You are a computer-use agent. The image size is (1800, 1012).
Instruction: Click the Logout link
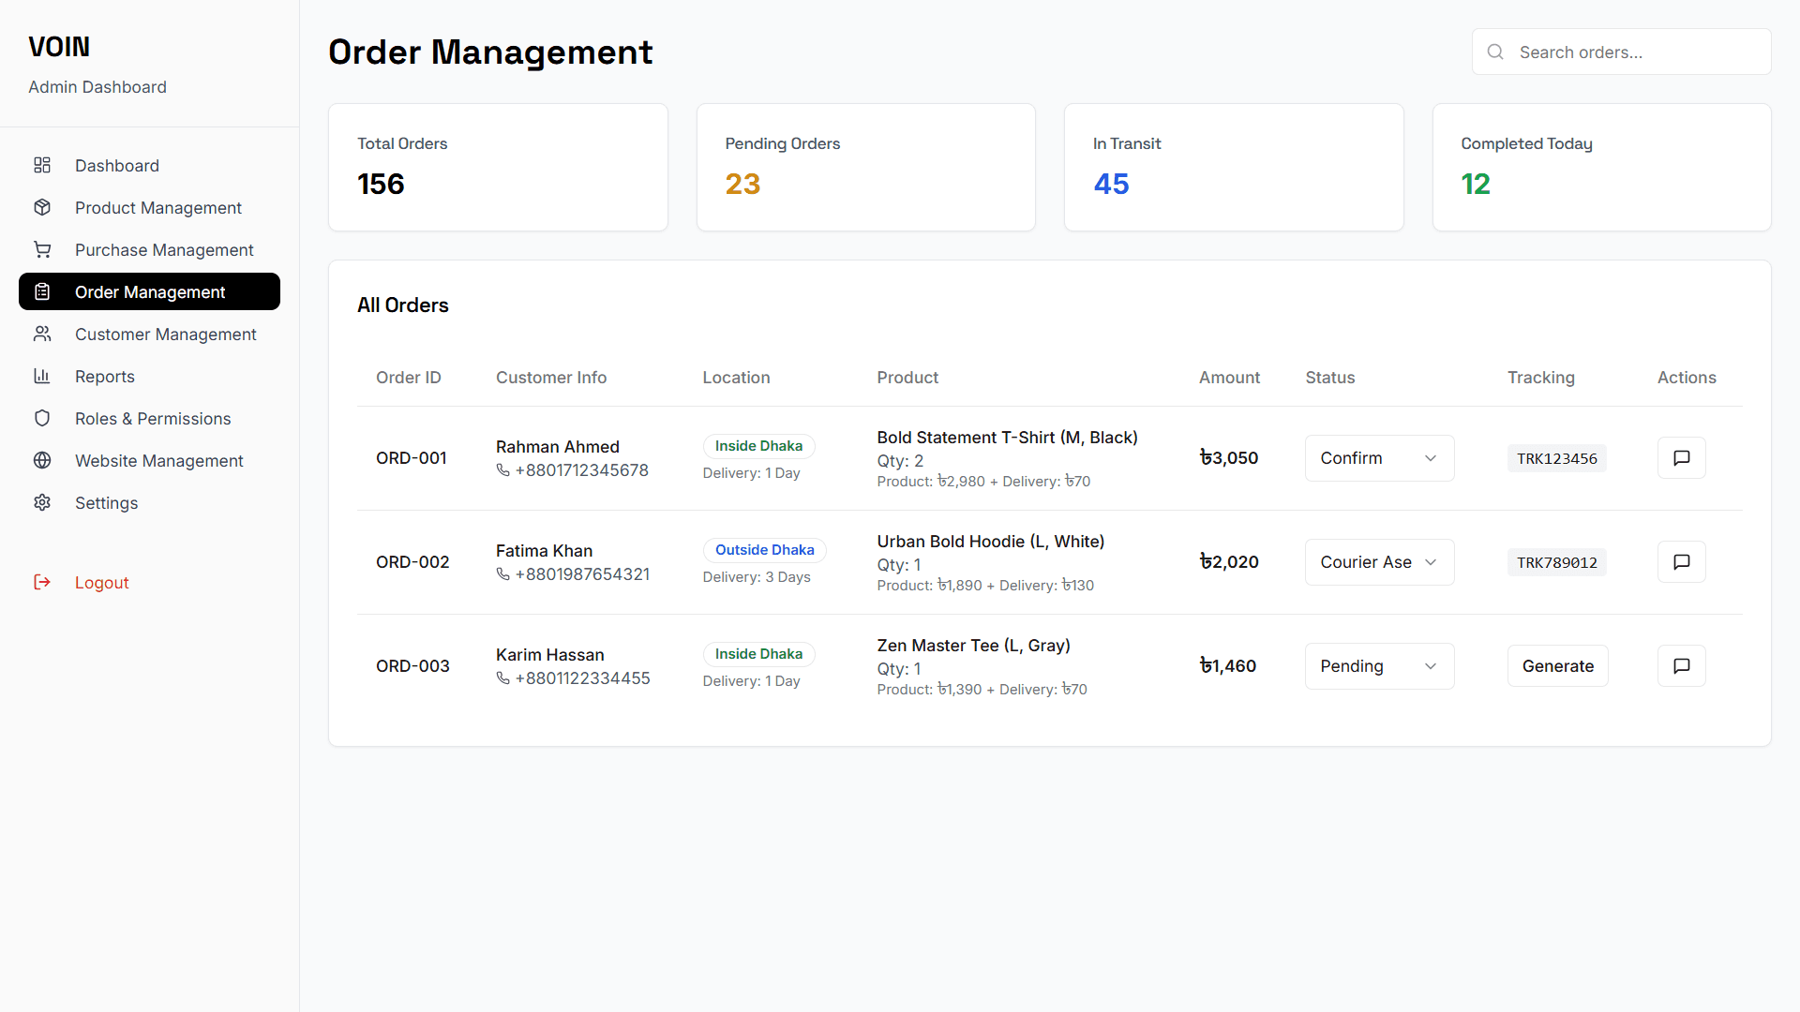[x=101, y=583]
